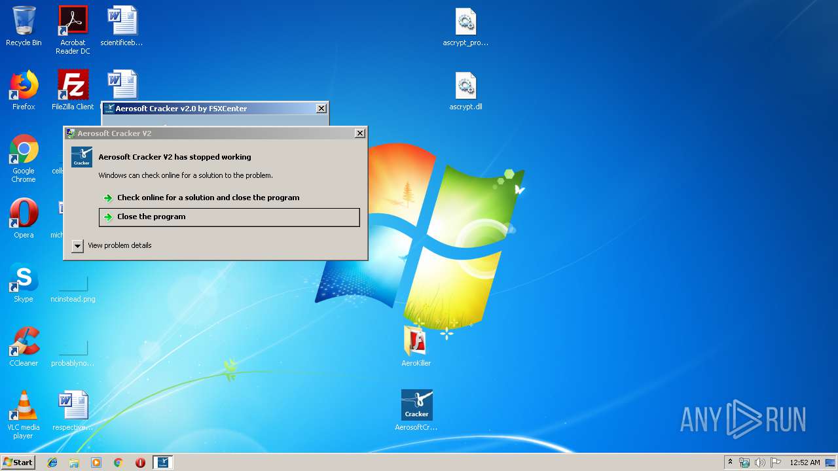Open FileZilla Client shortcut

pos(73,90)
